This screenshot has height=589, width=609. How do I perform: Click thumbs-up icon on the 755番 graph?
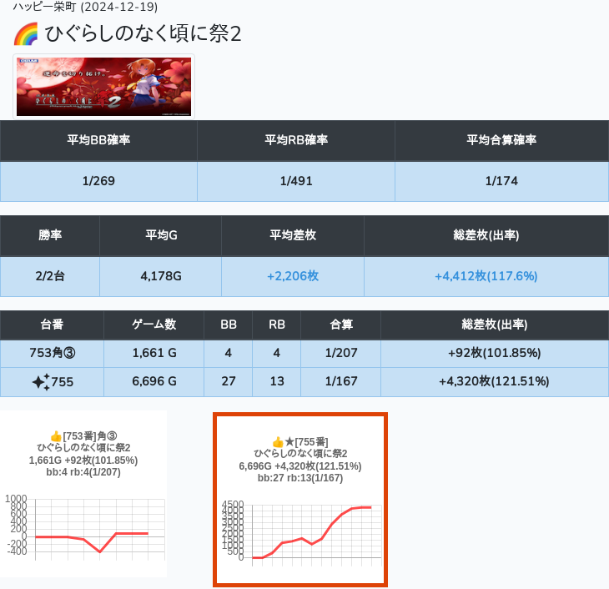coord(278,441)
